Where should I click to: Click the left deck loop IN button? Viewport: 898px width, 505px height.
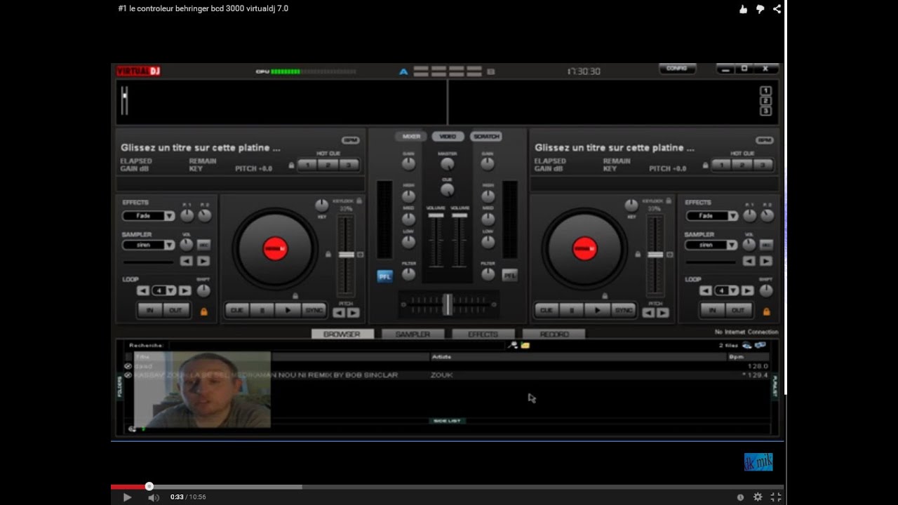[149, 310]
